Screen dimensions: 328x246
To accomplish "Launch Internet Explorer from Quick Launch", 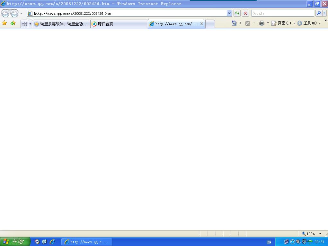I will pos(52,242).
